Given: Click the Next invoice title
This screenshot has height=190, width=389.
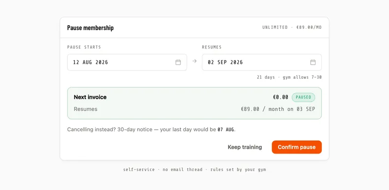Looking at the screenshot, I should pyautogui.click(x=90, y=97).
